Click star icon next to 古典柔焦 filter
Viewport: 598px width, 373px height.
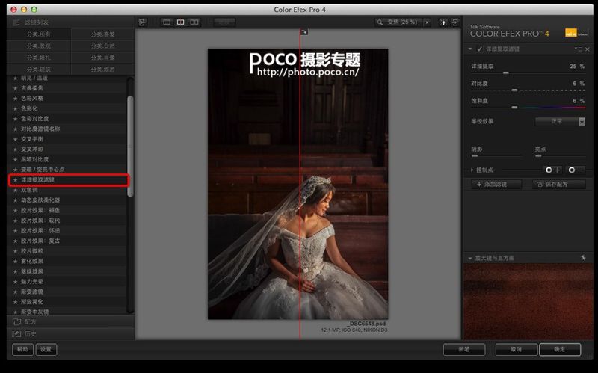pyautogui.click(x=15, y=88)
